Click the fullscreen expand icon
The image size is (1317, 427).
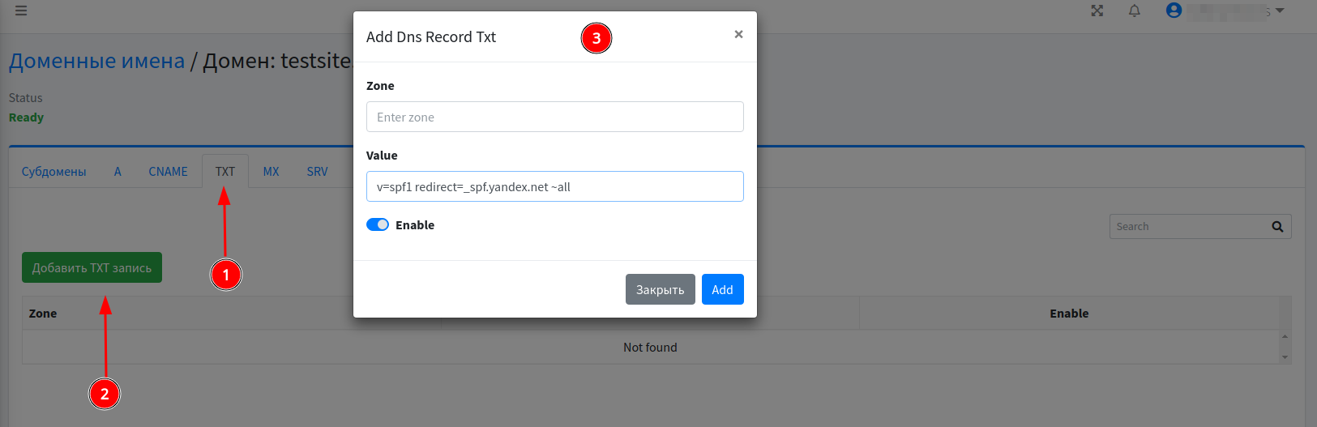(1097, 11)
